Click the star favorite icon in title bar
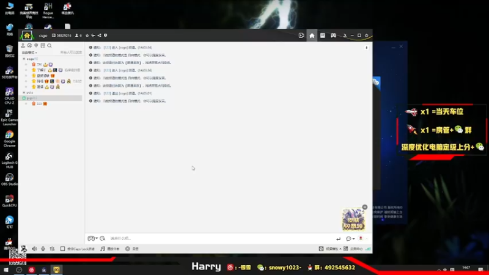The width and height of the screenshot is (489, 275). pos(87,35)
